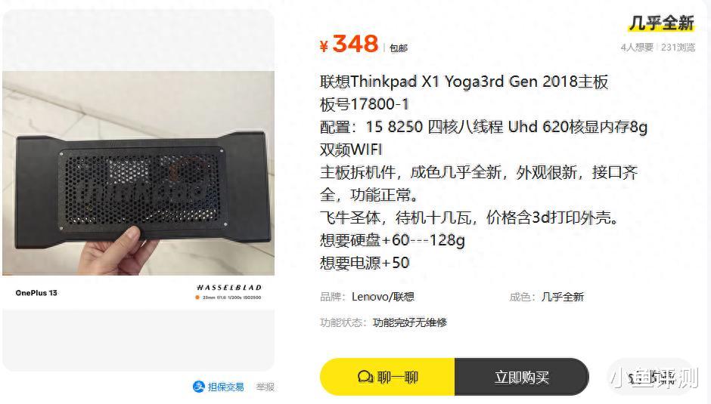Click the partially hidden button beside 立即购买
This screenshot has height=404, width=711.
(650, 377)
